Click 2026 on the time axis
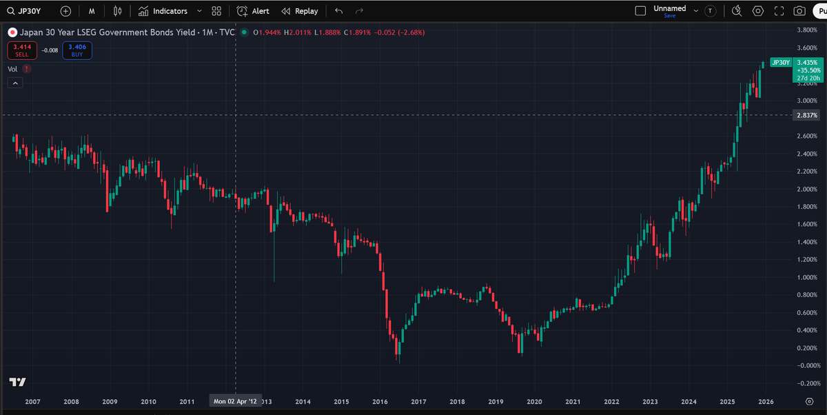The width and height of the screenshot is (827, 415). click(766, 401)
